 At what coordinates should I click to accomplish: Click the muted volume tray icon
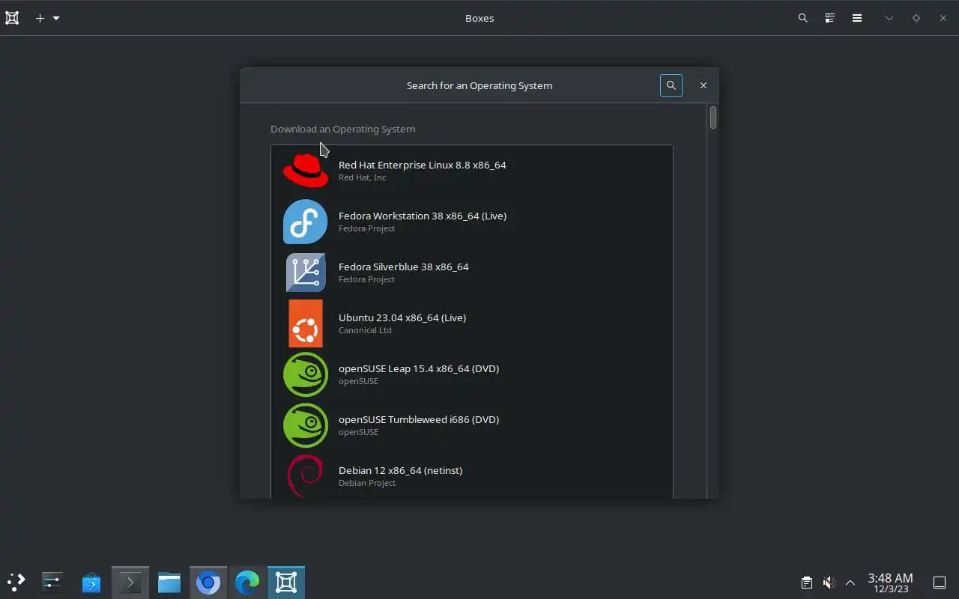pyautogui.click(x=828, y=583)
